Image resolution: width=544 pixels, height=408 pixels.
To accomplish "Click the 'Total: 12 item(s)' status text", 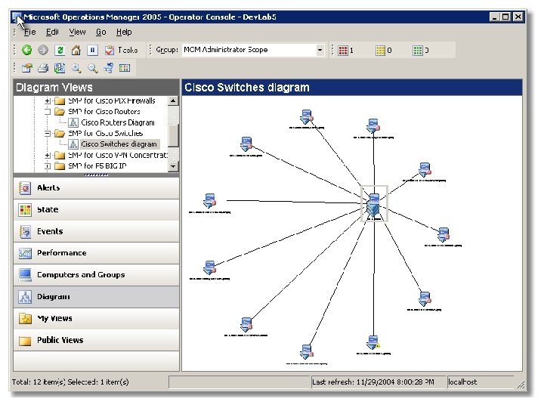I will (x=39, y=382).
